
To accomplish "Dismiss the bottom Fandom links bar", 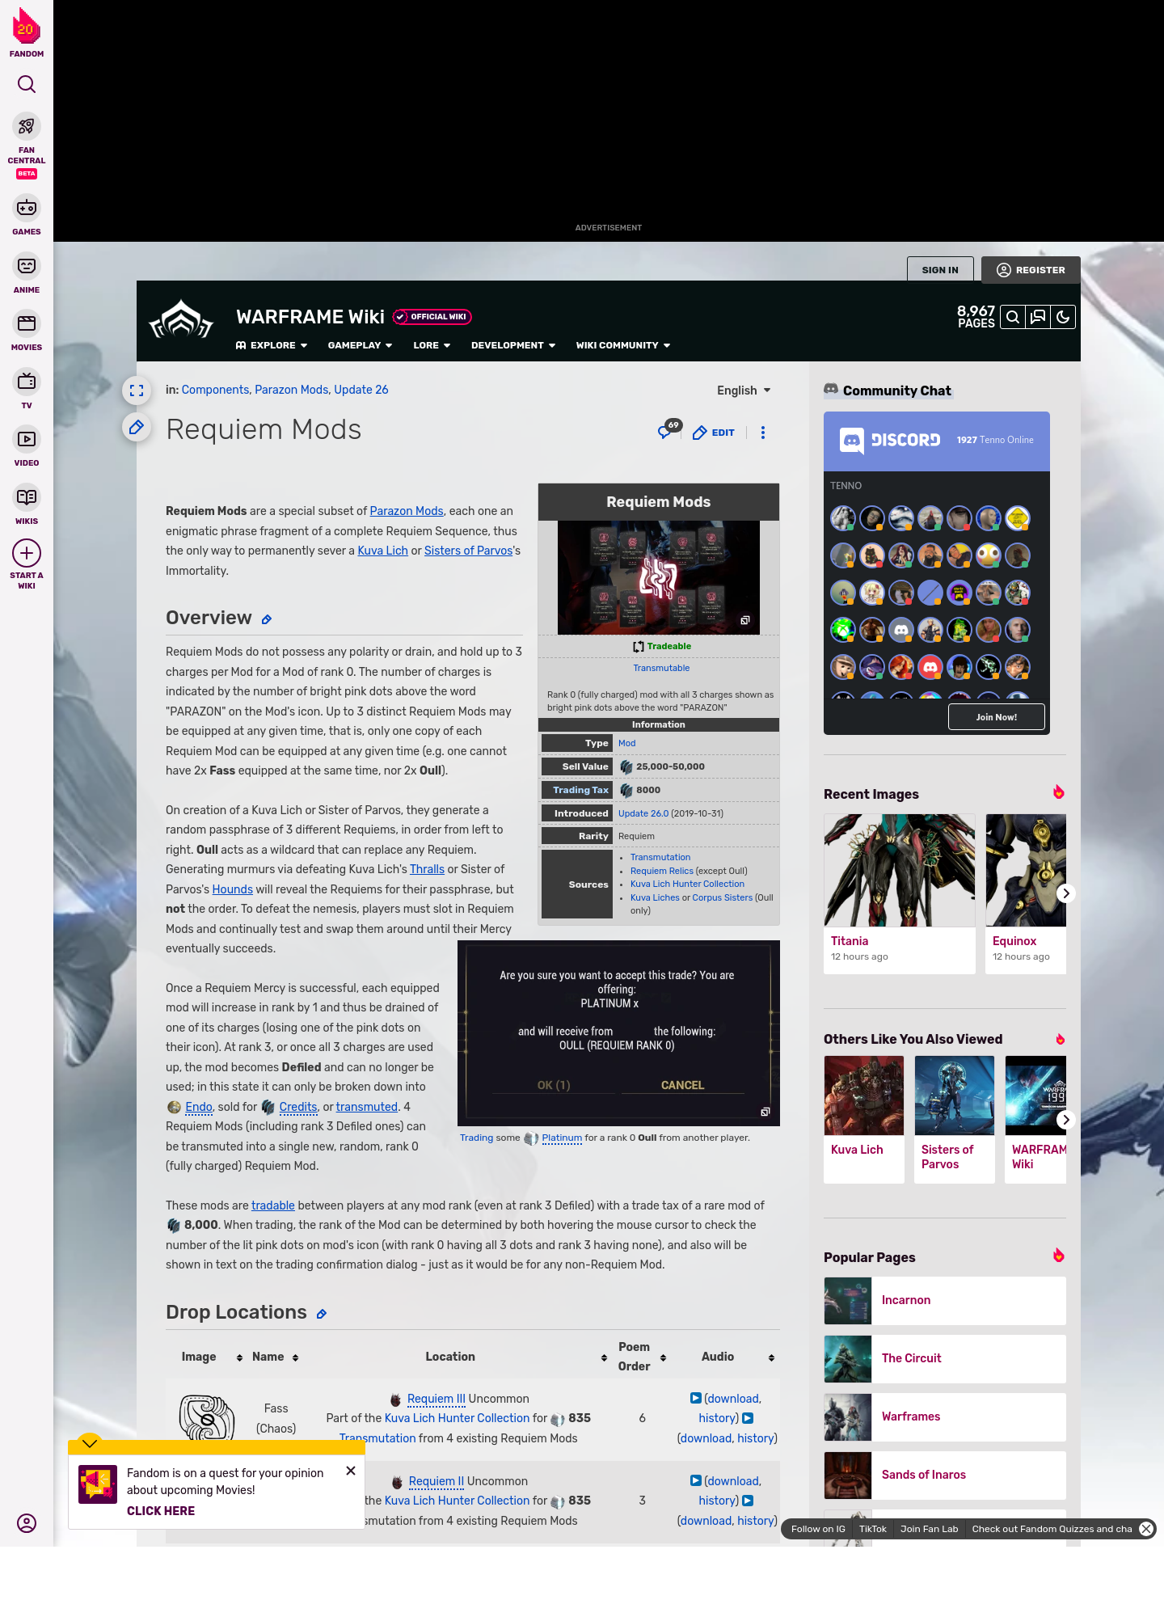I will 1146,1529.
